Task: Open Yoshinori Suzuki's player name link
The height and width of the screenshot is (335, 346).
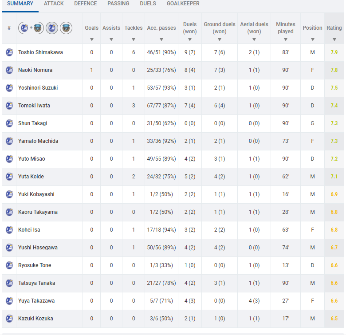Action: (x=38, y=88)
